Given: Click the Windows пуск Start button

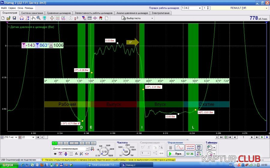Looking at the screenshot, I should (x=9, y=165).
